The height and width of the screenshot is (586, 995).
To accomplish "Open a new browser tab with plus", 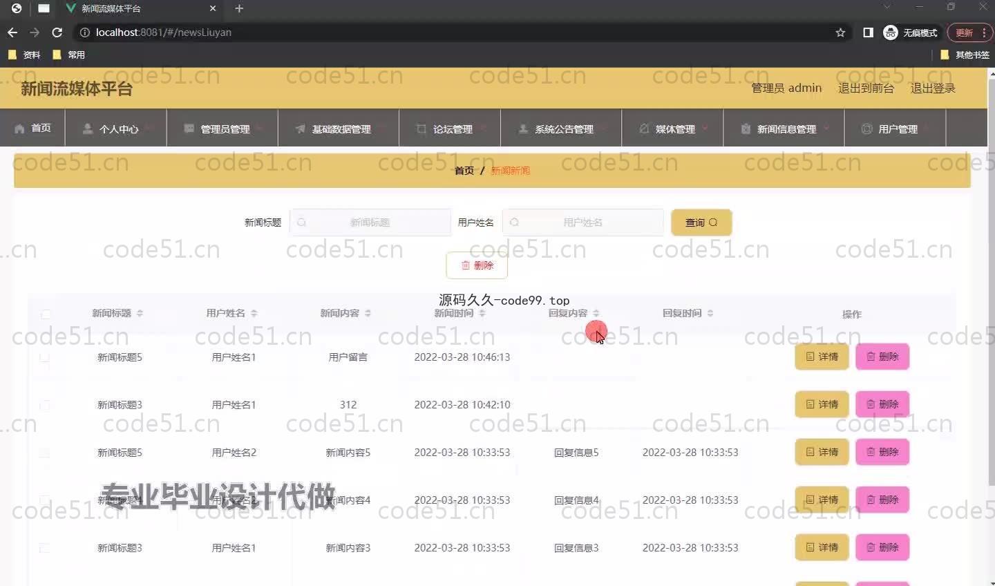I will tap(239, 8).
